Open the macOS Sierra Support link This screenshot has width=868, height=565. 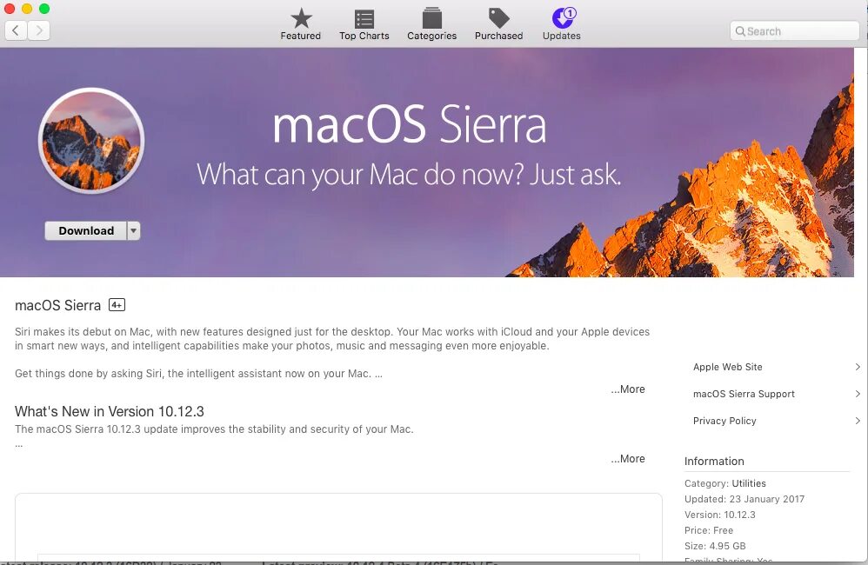pos(744,394)
